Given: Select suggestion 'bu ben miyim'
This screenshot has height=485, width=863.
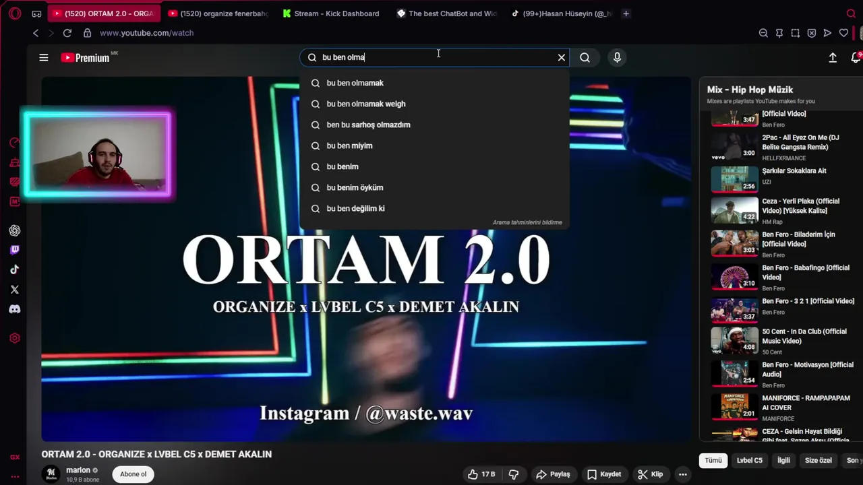Looking at the screenshot, I should [434, 145].
